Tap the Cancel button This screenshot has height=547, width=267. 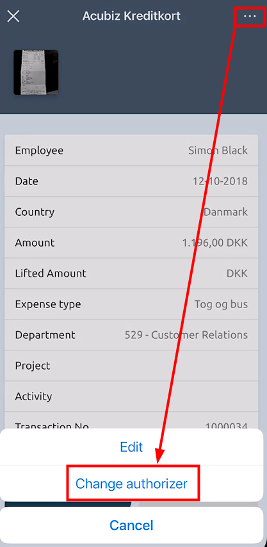pos(131,525)
